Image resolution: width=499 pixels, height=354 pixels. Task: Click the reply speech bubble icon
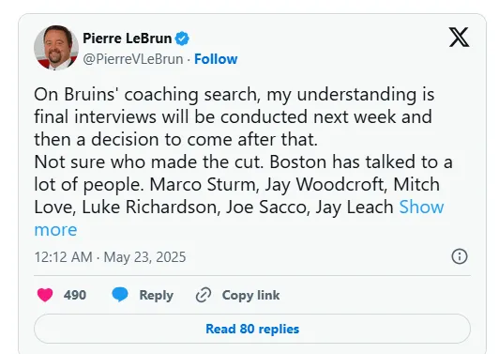[x=120, y=295]
